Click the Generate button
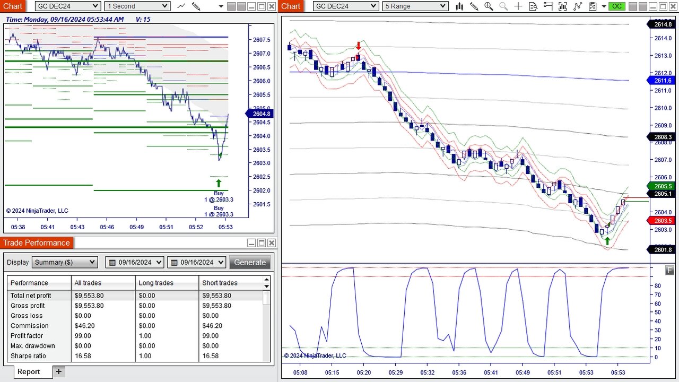 click(x=250, y=262)
